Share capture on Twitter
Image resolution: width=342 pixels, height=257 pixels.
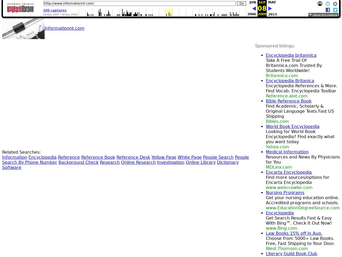tap(335, 10)
